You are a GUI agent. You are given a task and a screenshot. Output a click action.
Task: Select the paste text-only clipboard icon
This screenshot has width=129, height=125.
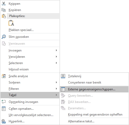coord(11,23)
